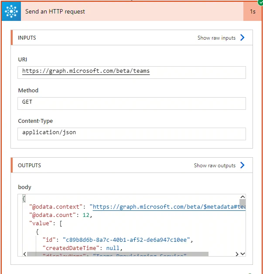Click the URI field with graph.microsoft.com URL

pyautogui.click(x=132, y=72)
